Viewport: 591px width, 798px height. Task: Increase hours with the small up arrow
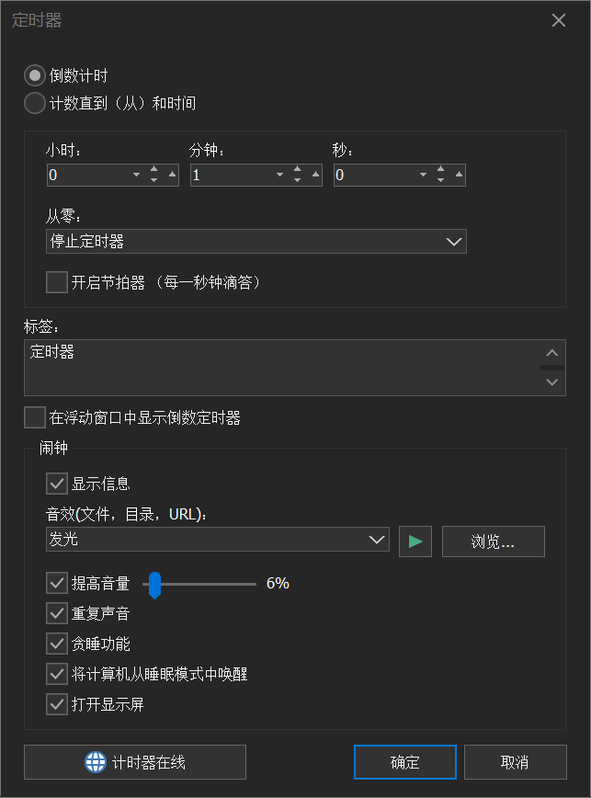[x=154, y=169]
